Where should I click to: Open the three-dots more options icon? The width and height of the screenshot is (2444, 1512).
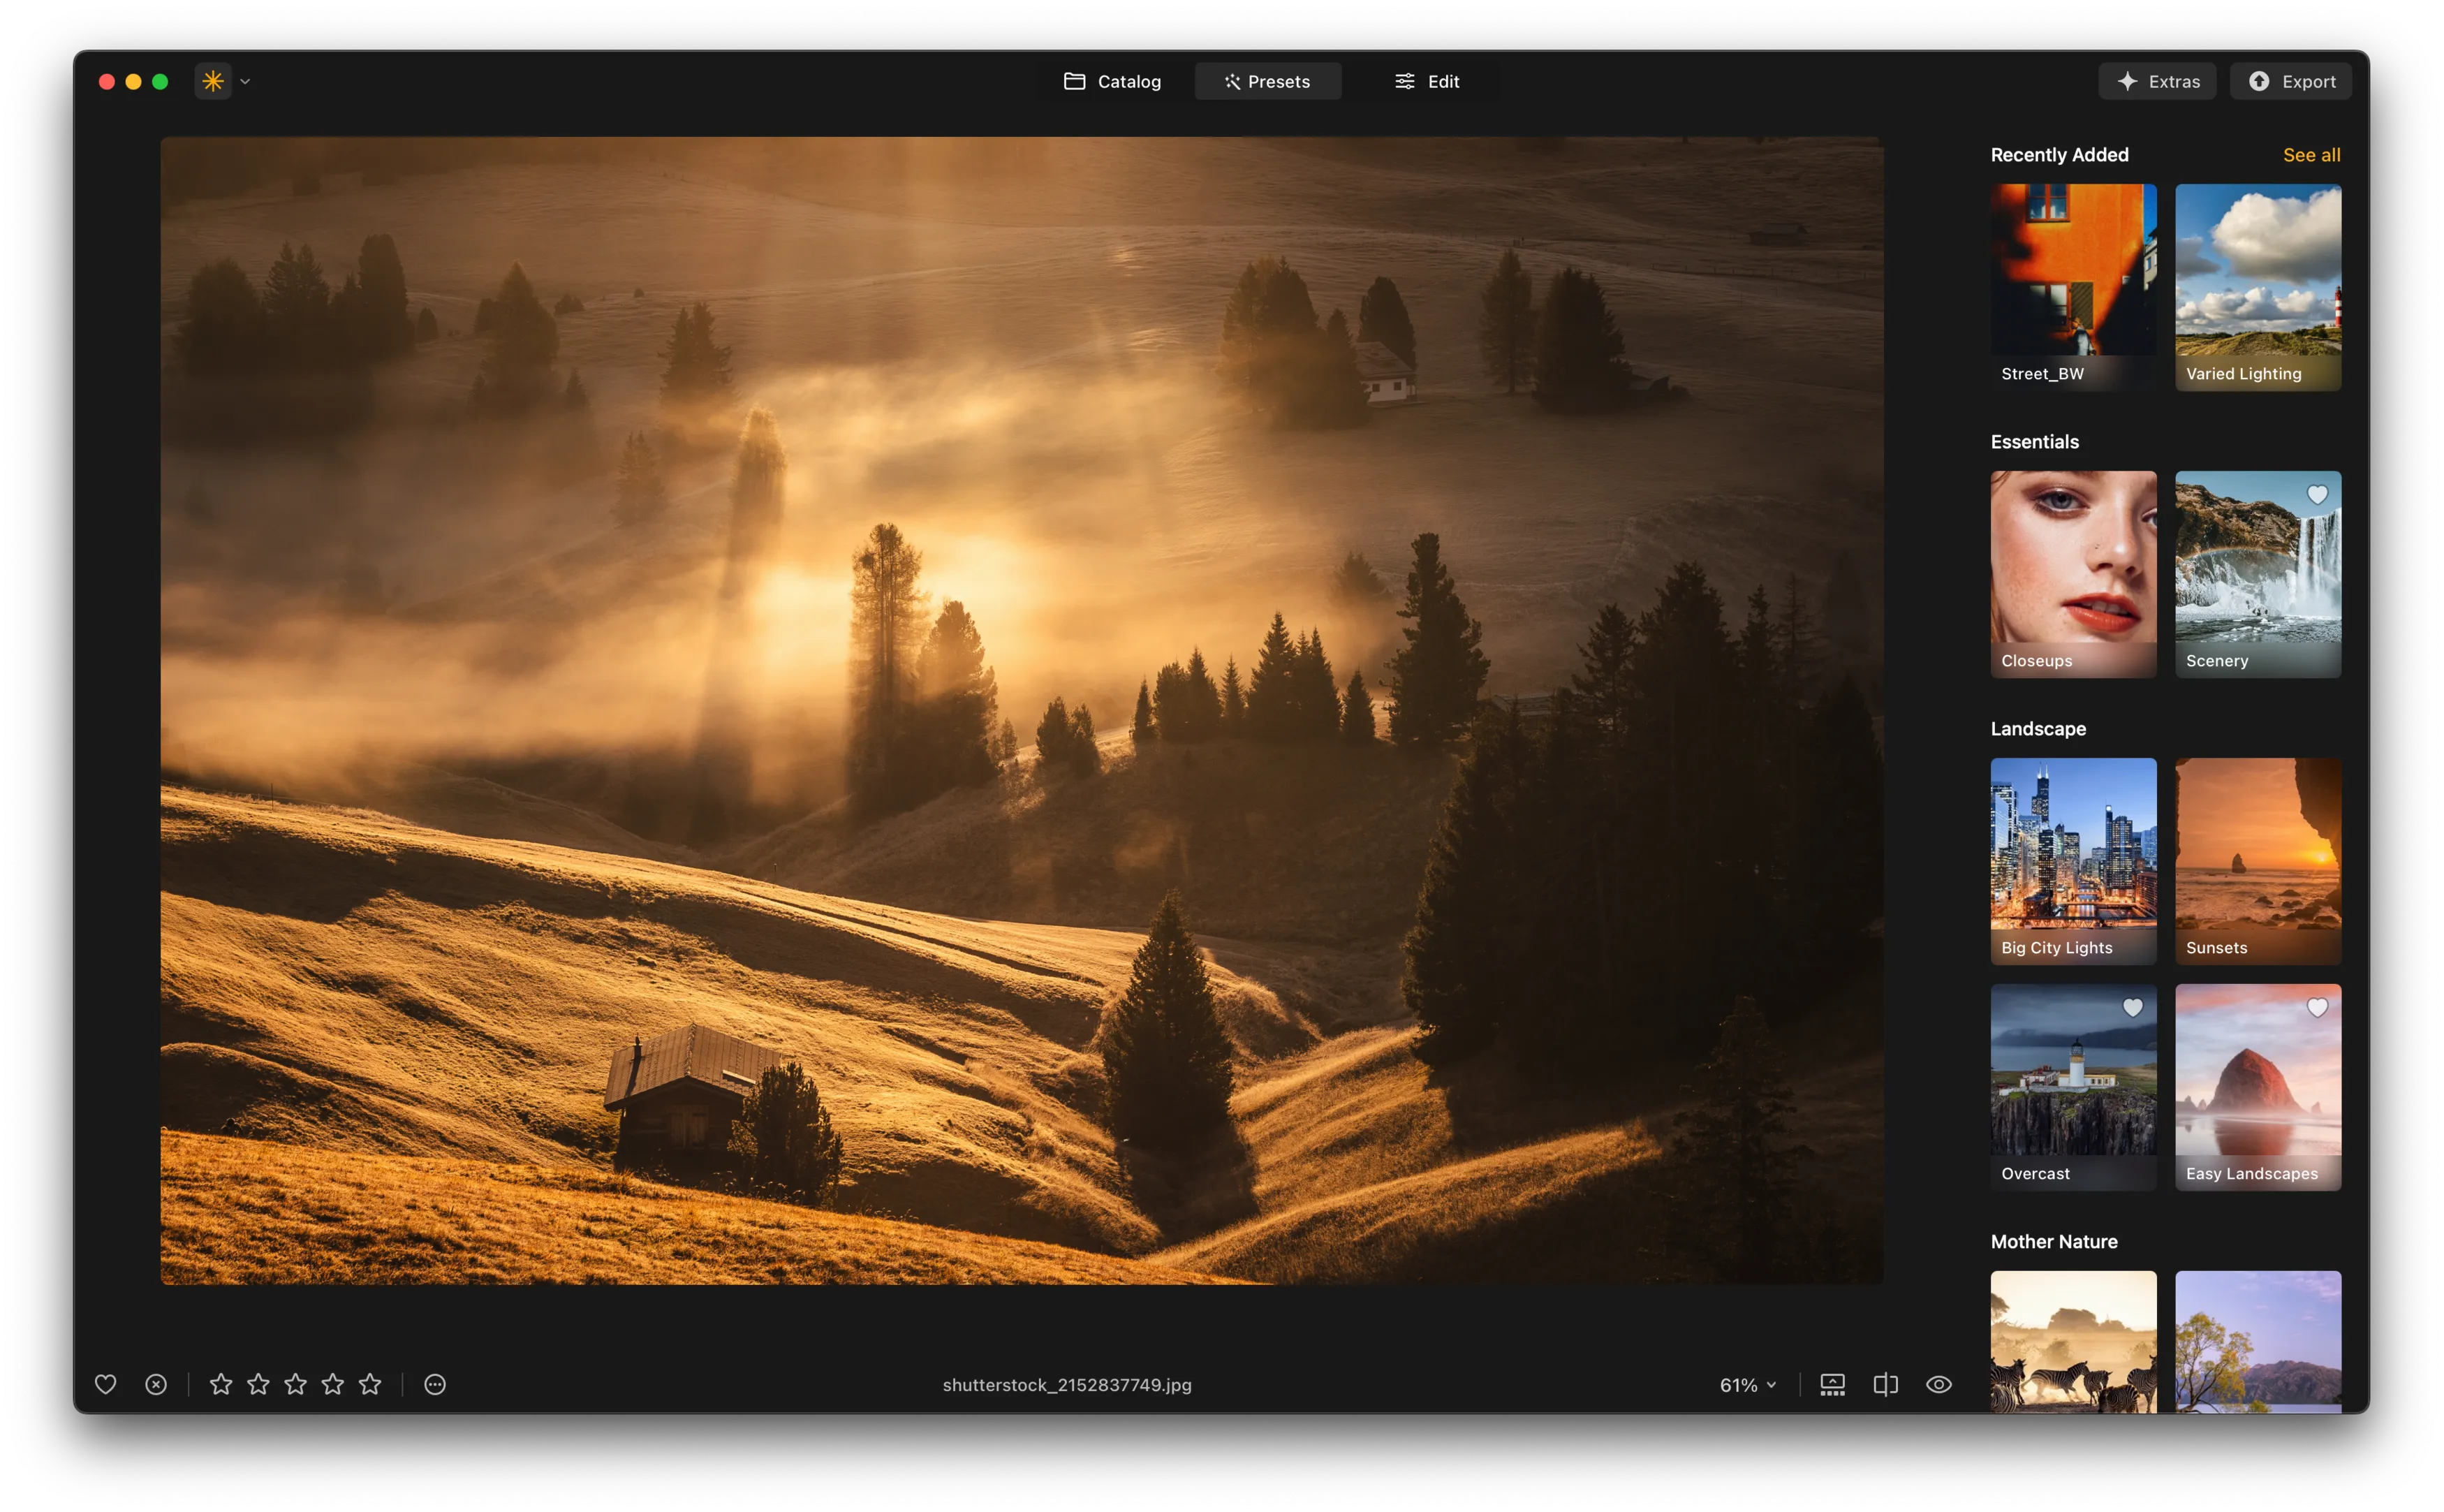pyautogui.click(x=435, y=1384)
